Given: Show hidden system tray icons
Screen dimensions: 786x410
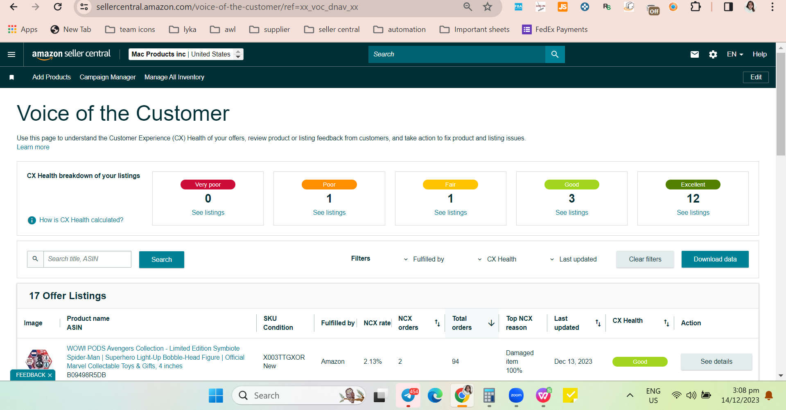Looking at the screenshot, I should (630, 395).
